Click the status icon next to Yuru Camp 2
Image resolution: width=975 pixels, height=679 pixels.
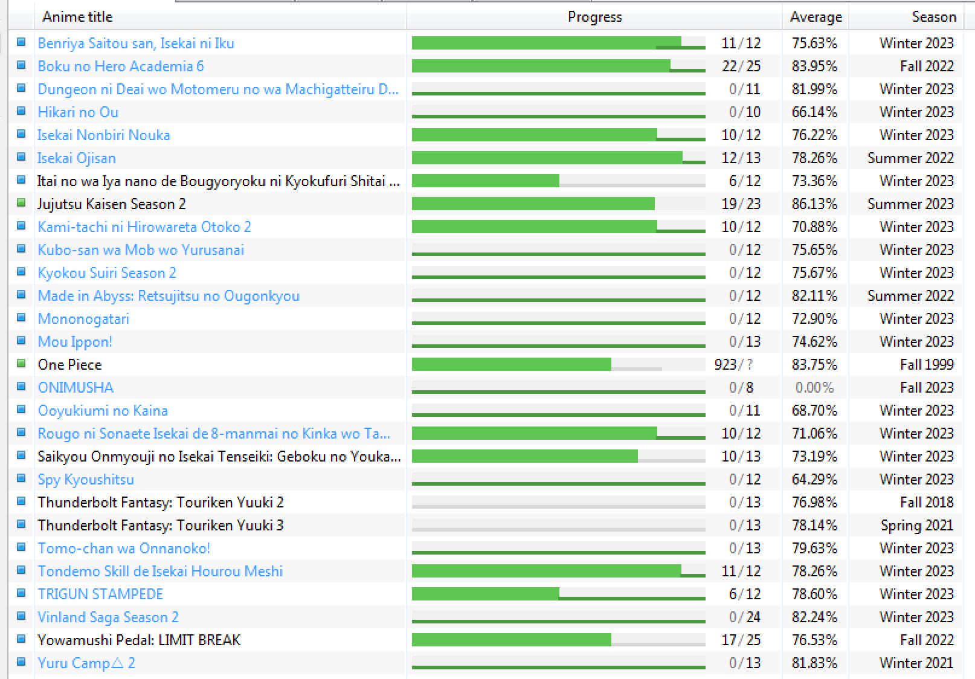[x=21, y=662]
